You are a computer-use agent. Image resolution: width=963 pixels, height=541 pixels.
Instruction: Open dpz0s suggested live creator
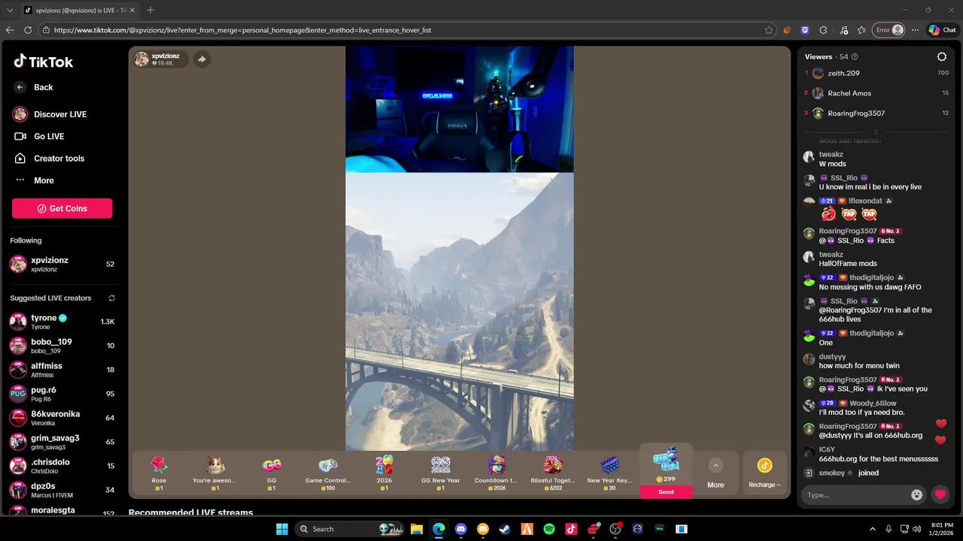point(62,490)
